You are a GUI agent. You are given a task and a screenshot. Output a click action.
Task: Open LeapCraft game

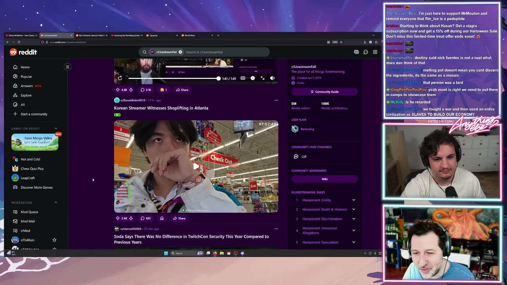(28, 178)
